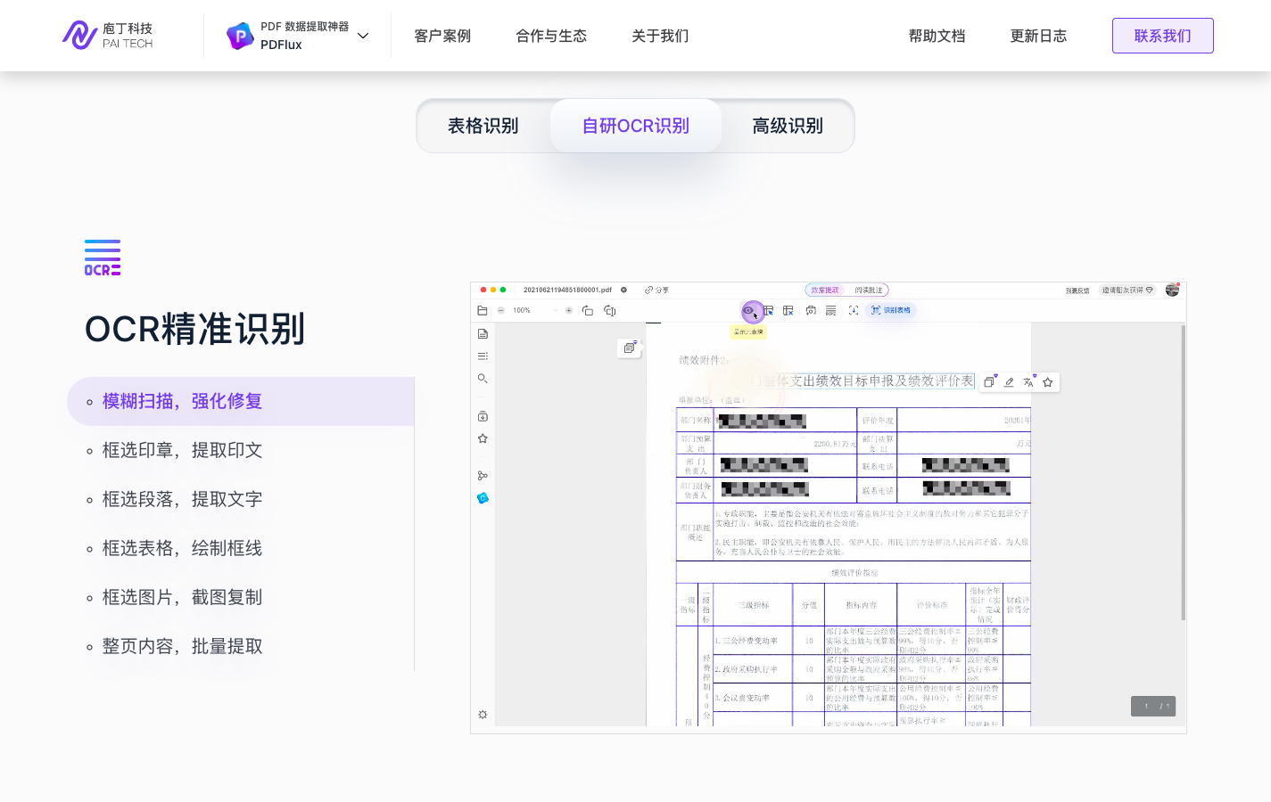Click the edit pencil icon beside title

coord(1009,382)
